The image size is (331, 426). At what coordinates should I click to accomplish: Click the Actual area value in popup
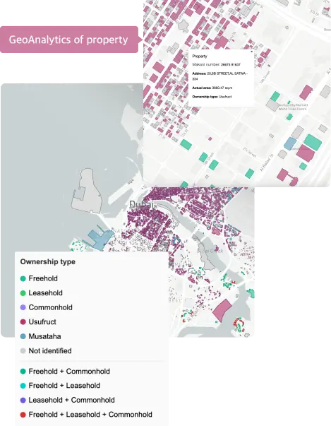click(x=222, y=88)
